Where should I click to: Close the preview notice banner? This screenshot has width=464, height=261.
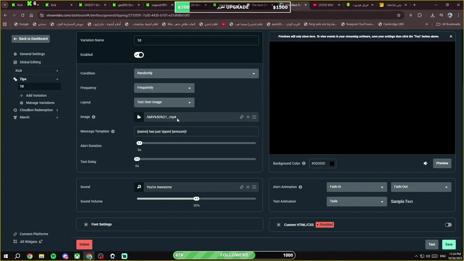point(451,36)
